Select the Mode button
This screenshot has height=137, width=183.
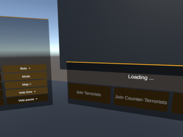[x=25, y=76]
